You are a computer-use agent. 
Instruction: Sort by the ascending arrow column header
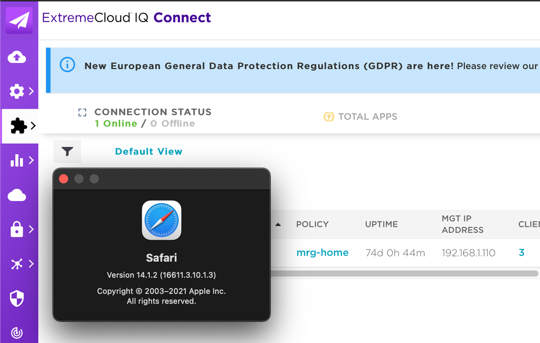(278, 224)
